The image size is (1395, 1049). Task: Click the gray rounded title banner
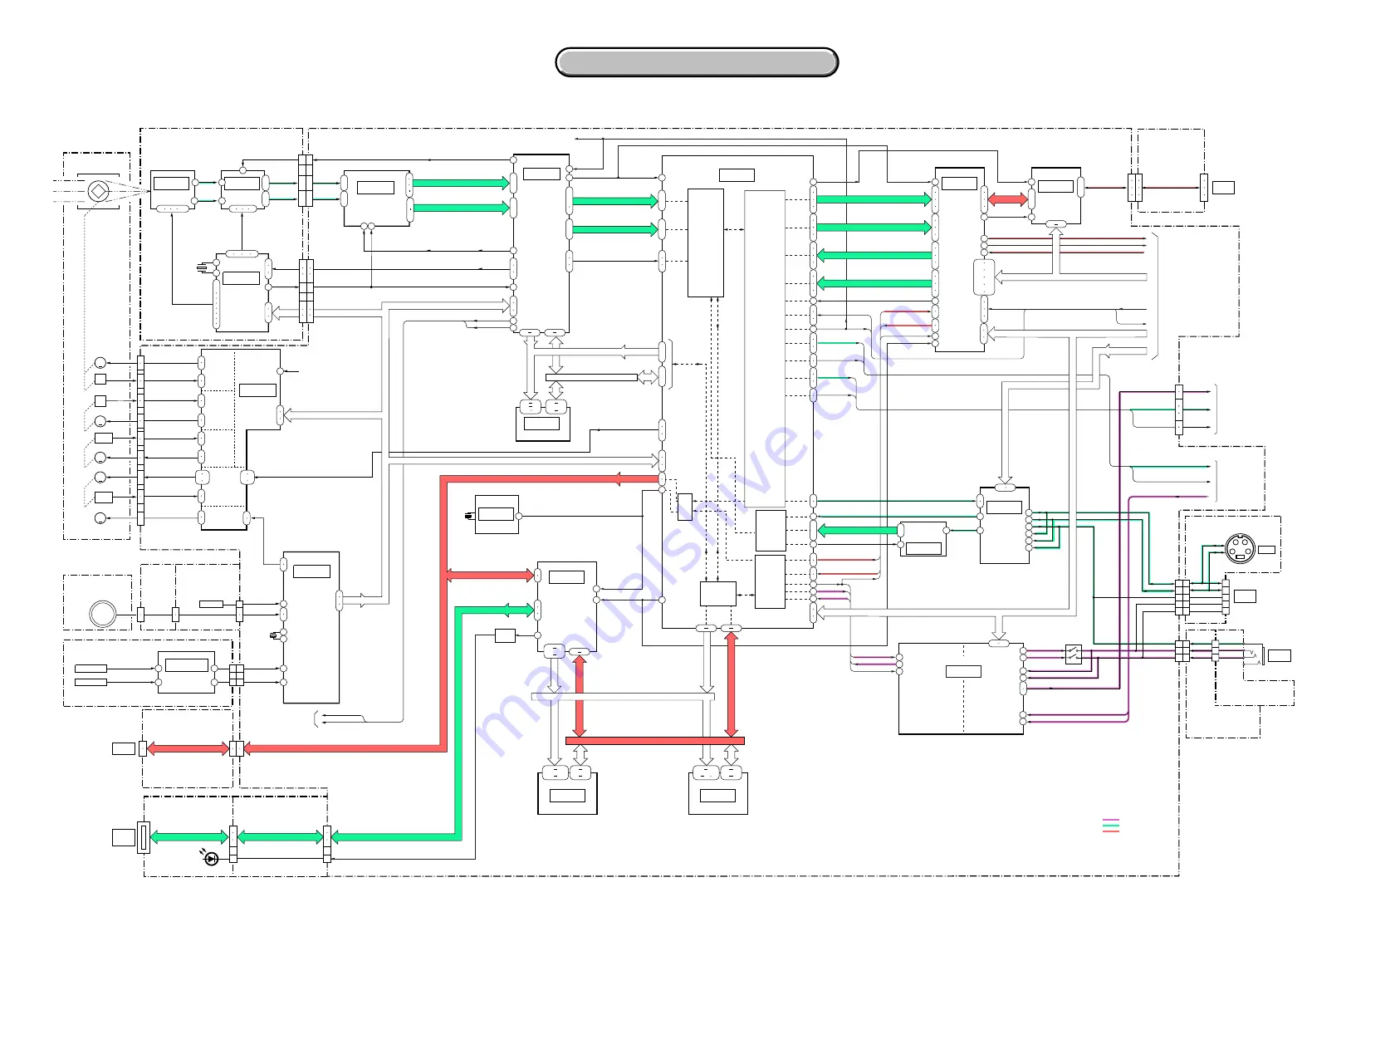pyautogui.click(x=697, y=62)
